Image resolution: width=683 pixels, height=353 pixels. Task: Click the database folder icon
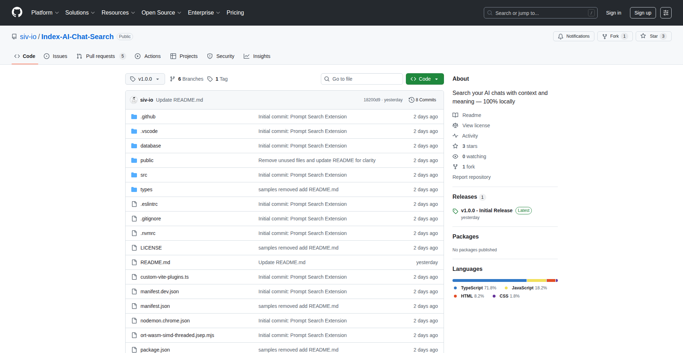pyautogui.click(x=134, y=146)
